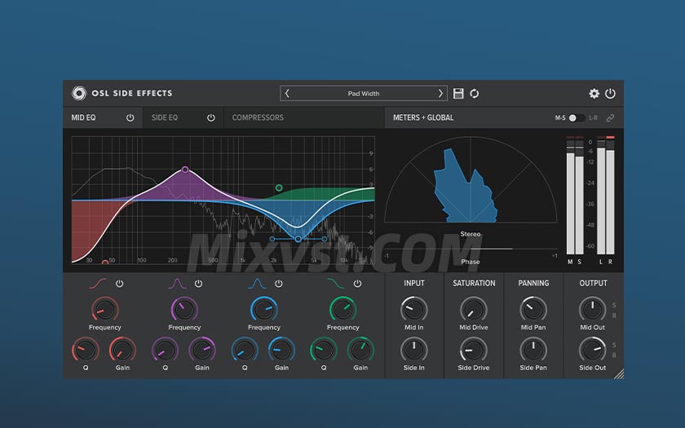Toggle the Side EQ power button
This screenshot has height=428, width=685.
211,118
